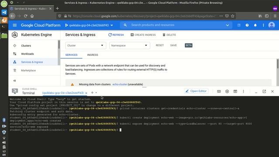Viewport: 279px width, 157px height.
Task: Click the Cloud Shell terminal prompt
Action: pos(120,130)
